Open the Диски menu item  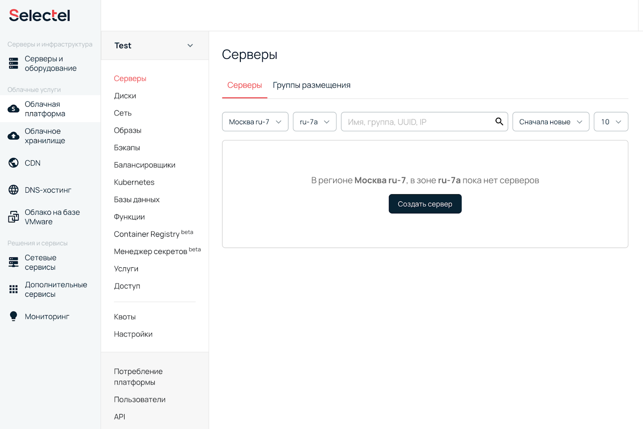(125, 96)
